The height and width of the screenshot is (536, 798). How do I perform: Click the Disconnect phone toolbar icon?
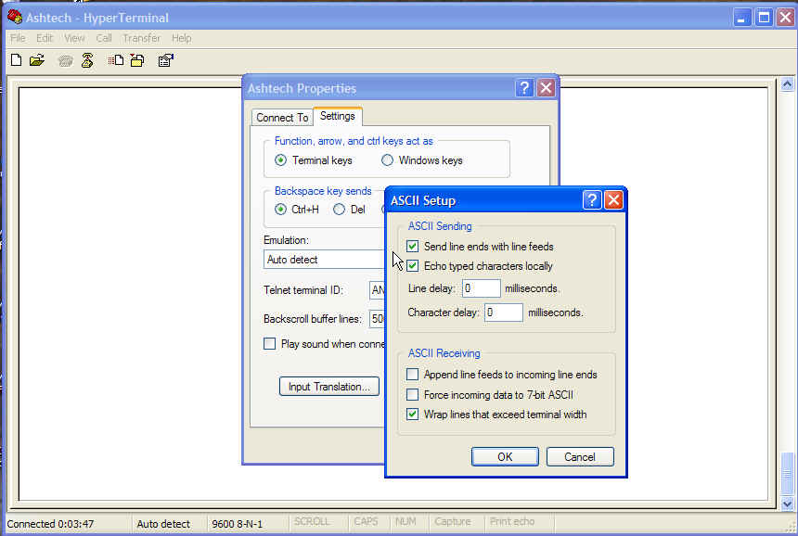click(x=87, y=61)
